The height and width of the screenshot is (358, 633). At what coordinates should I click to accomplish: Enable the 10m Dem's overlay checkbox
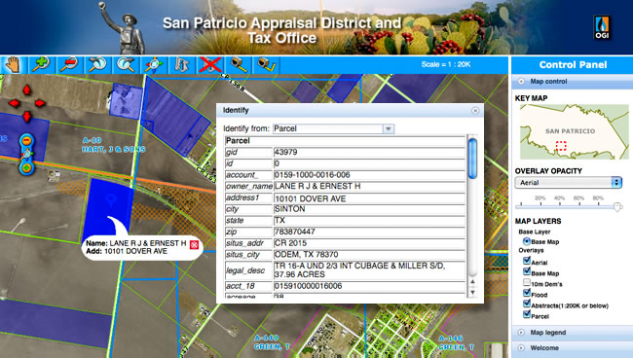(527, 283)
